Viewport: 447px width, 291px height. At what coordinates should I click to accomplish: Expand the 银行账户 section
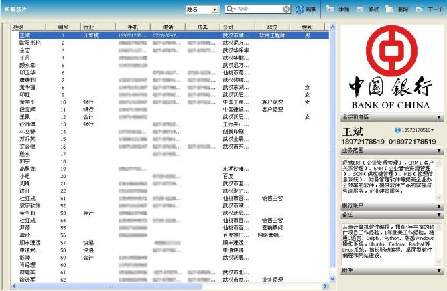(438, 207)
